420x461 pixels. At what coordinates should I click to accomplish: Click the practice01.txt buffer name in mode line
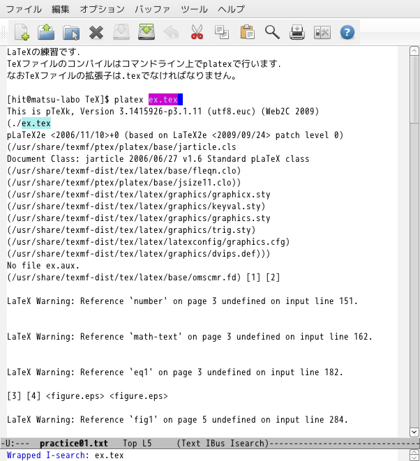pos(74,443)
